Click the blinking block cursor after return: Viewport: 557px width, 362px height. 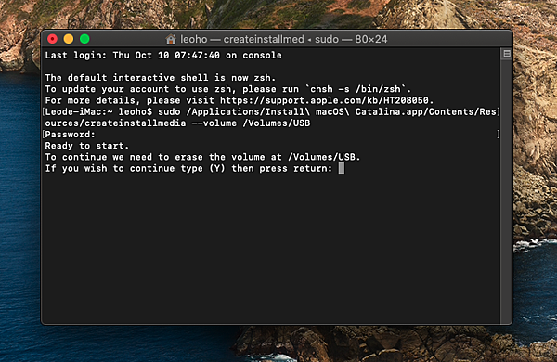tap(342, 168)
